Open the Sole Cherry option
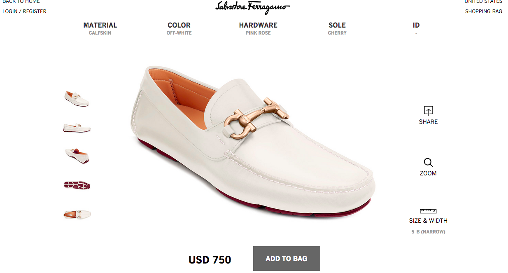This screenshot has width=508, height=273. 337,28
